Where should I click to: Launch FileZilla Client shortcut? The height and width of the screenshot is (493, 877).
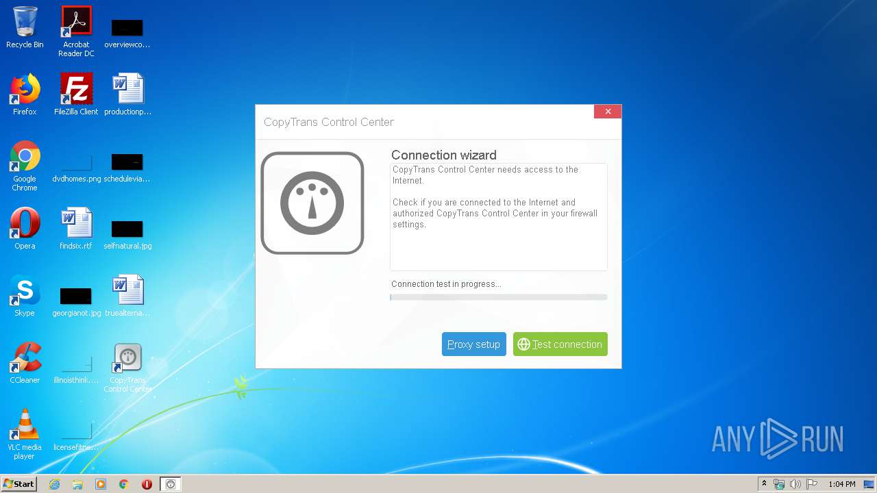point(76,95)
